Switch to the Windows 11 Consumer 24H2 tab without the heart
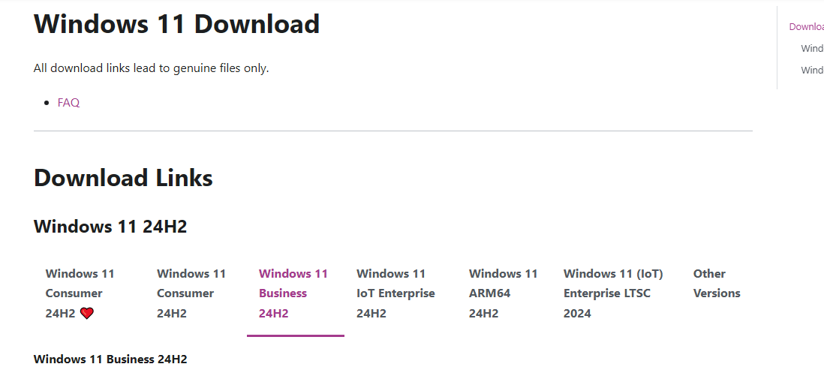The image size is (824, 379). (191, 293)
